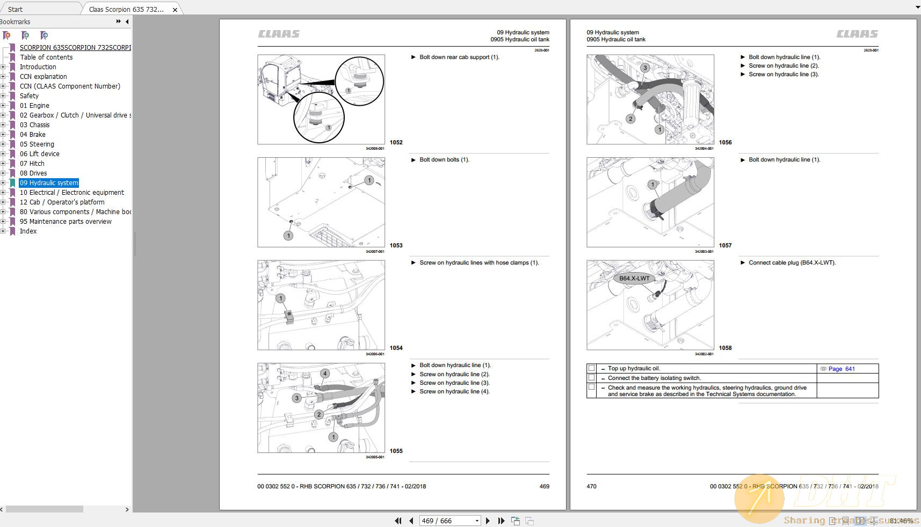Viewport: 921px width, 527px height.
Task: Open the 08 Drives bookmark
Action: (x=33, y=173)
